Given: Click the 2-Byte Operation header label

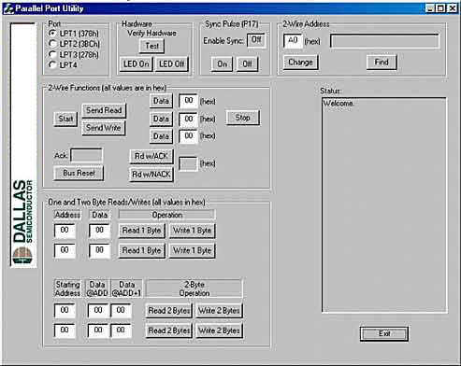Looking at the screenshot, I should (194, 289).
